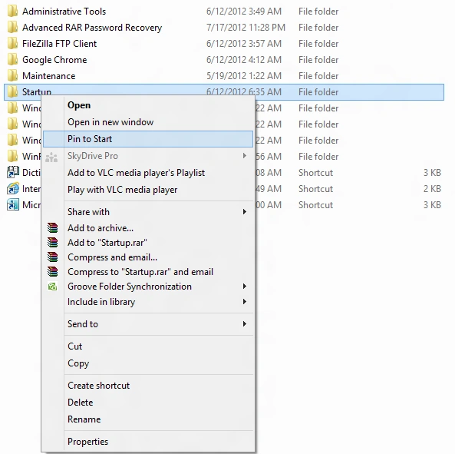This screenshot has height=454, width=455.
Task: Select the FileZilla FTP Client folder name
Action: pos(60,44)
